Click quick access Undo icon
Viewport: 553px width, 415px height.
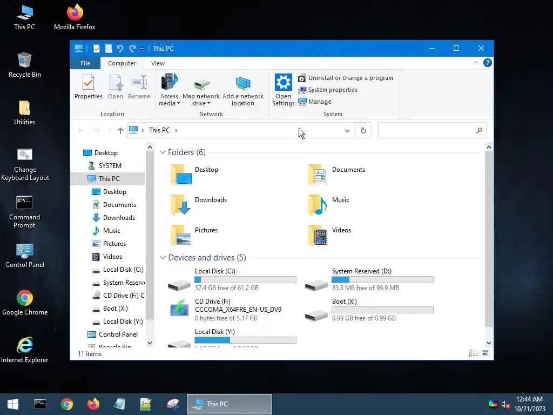(x=120, y=48)
